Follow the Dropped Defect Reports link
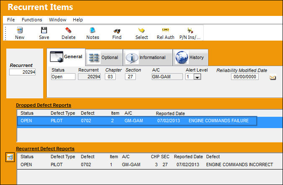The image size is (283, 185). 44,105
